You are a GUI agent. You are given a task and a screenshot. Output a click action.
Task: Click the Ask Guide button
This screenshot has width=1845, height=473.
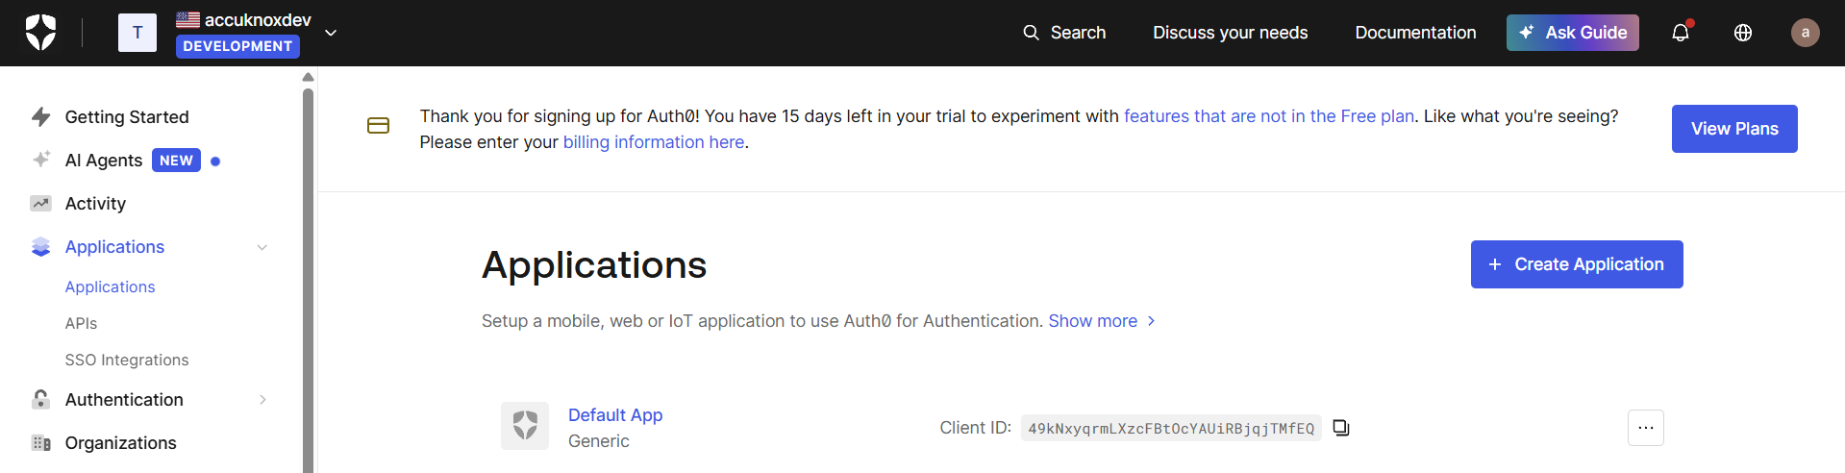(1572, 33)
